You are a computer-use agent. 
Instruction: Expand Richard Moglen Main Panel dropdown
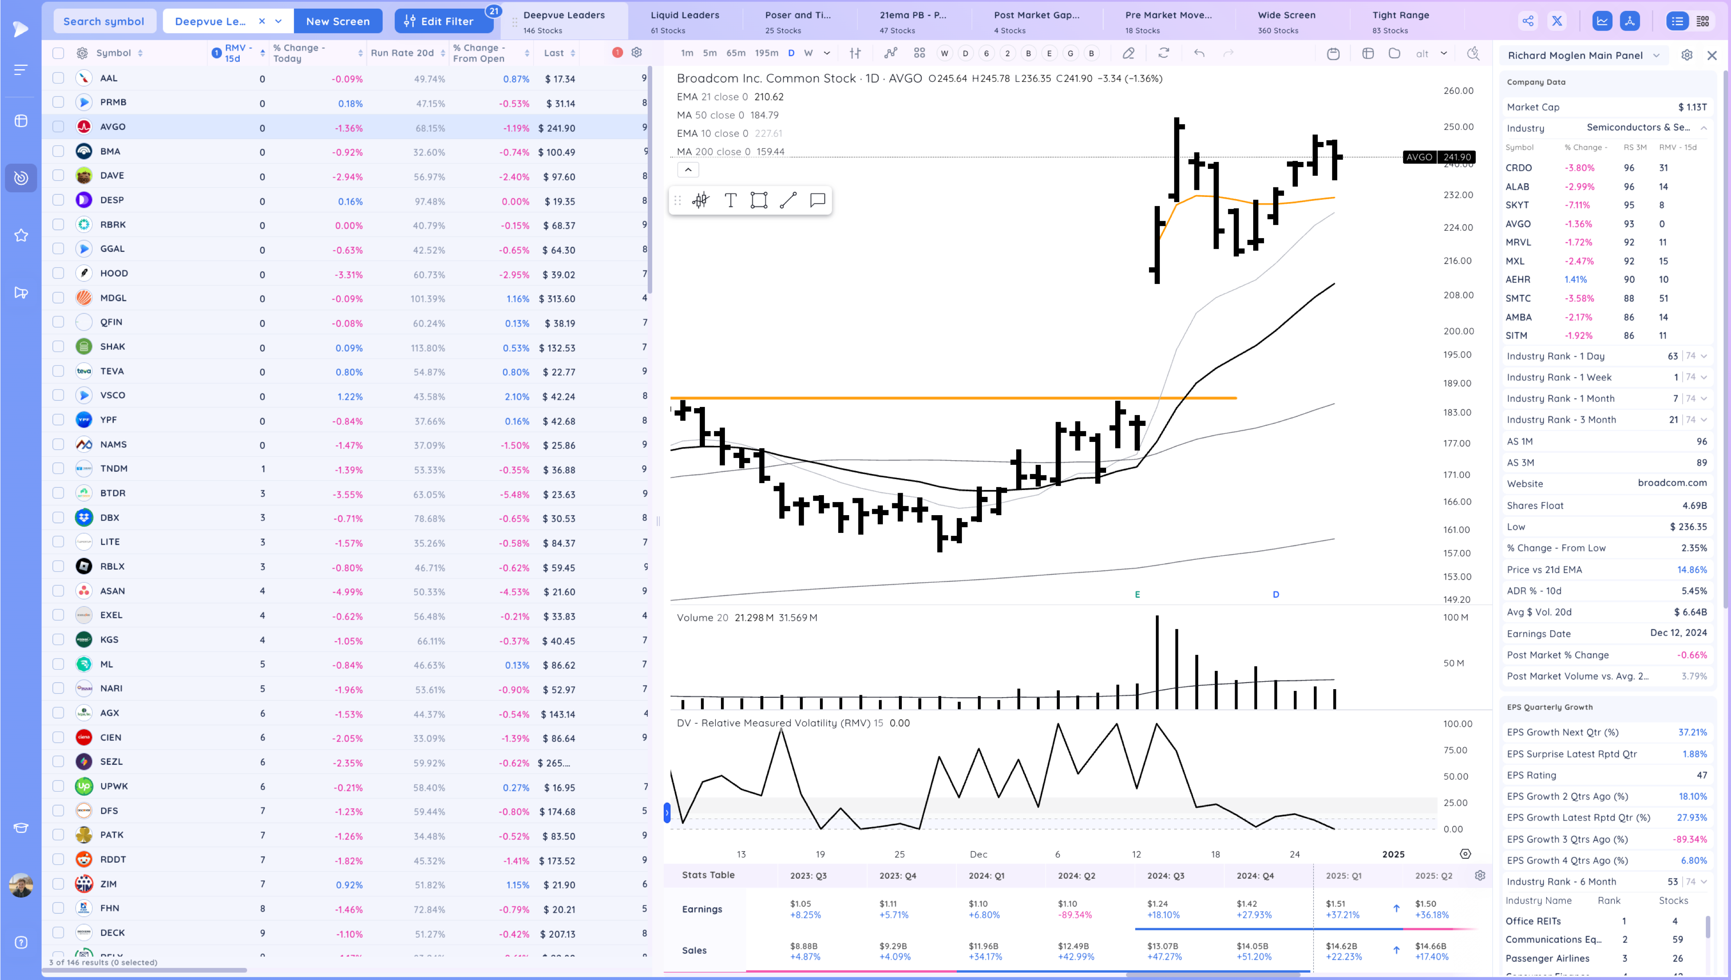pos(1656,55)
